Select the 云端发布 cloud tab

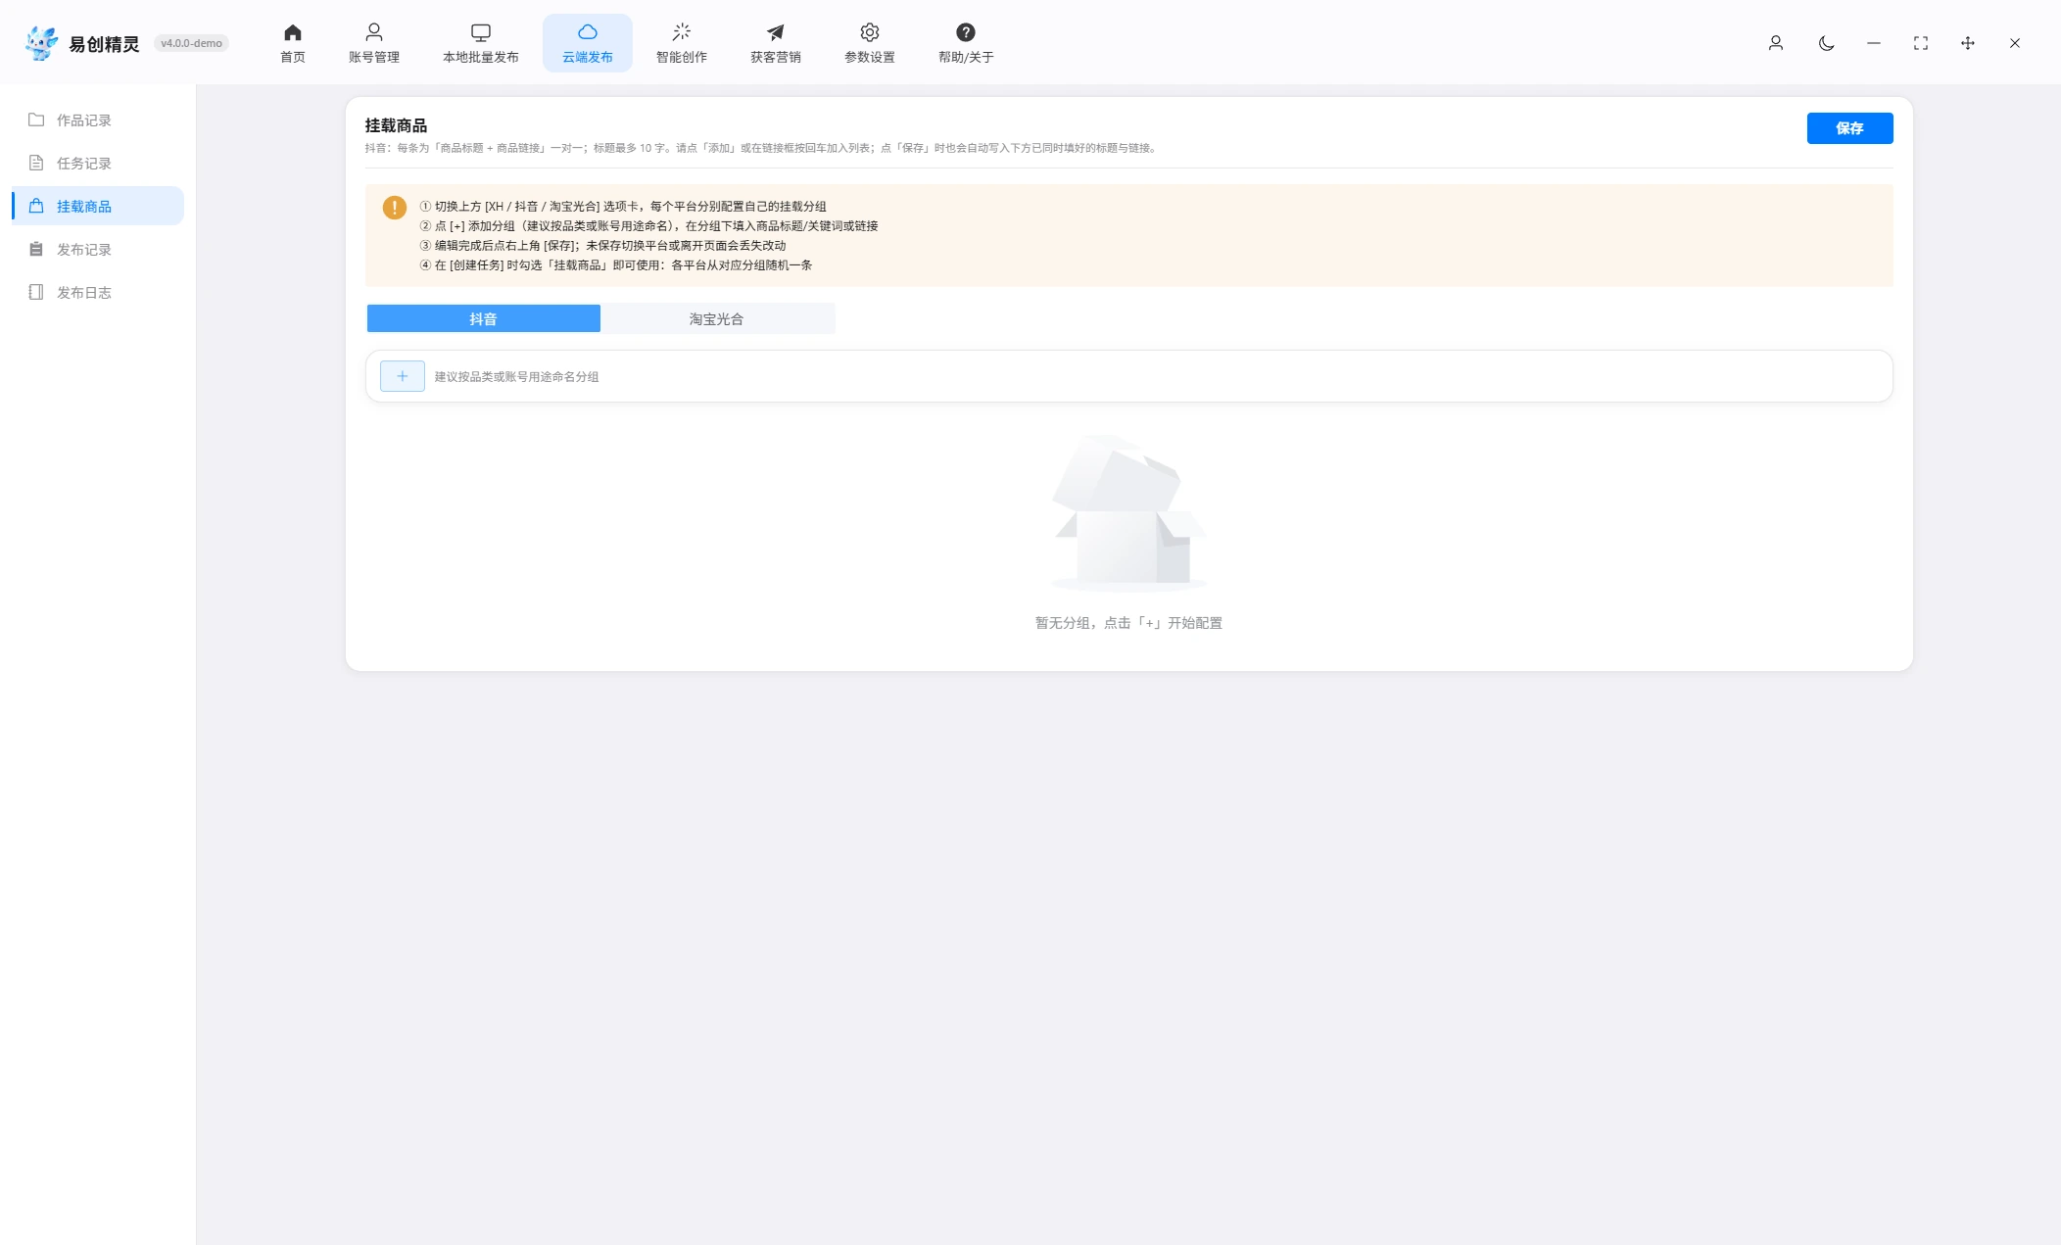pyautogui.click(x=588, y=43)
